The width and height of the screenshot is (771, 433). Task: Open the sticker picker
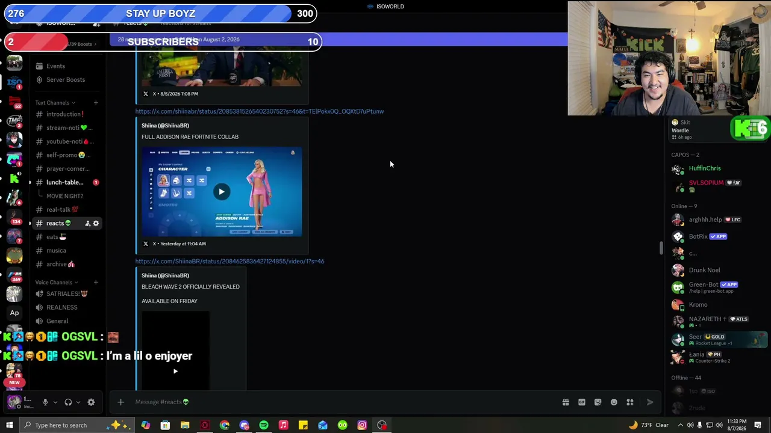click(598, 402)
